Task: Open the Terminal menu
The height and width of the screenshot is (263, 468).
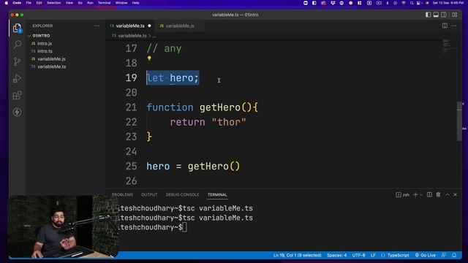Action: (104, 3)
